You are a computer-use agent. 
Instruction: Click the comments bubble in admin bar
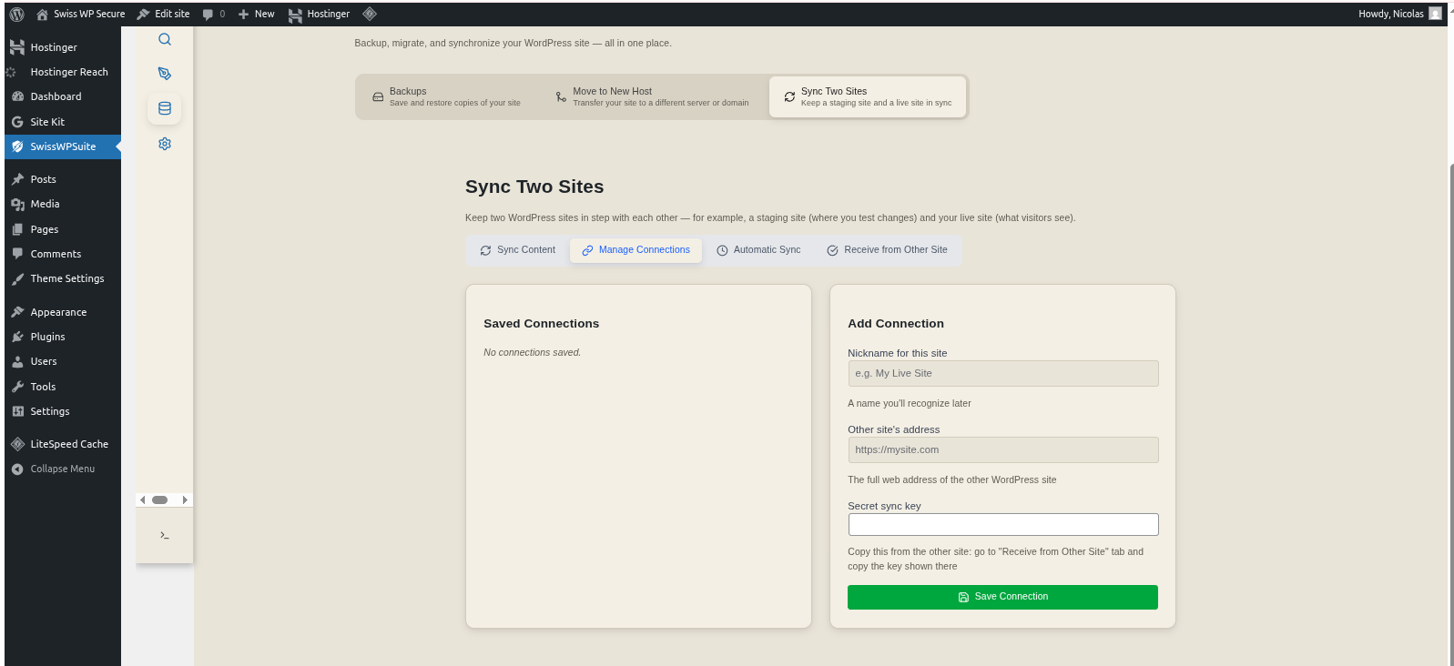213,14
